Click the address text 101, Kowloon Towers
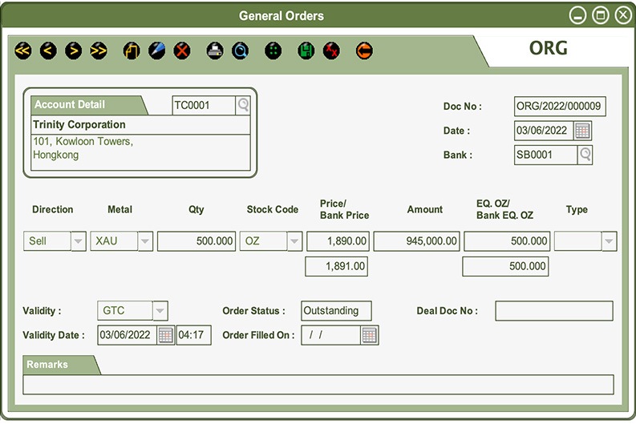The height and width of the screenshot is (424, 636). pyautogui.click(x=83, y=142)
